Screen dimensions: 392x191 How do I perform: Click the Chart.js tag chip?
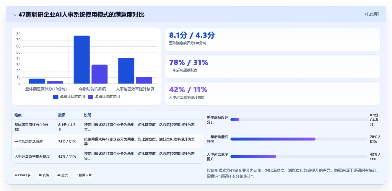[x=23, y=175]
